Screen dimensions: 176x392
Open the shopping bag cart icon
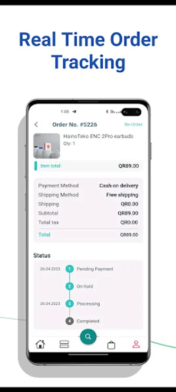(x=111, y=345)
